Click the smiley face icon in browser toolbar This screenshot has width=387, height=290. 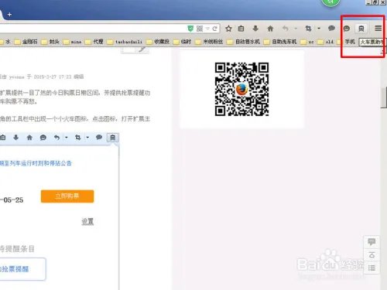347,29
